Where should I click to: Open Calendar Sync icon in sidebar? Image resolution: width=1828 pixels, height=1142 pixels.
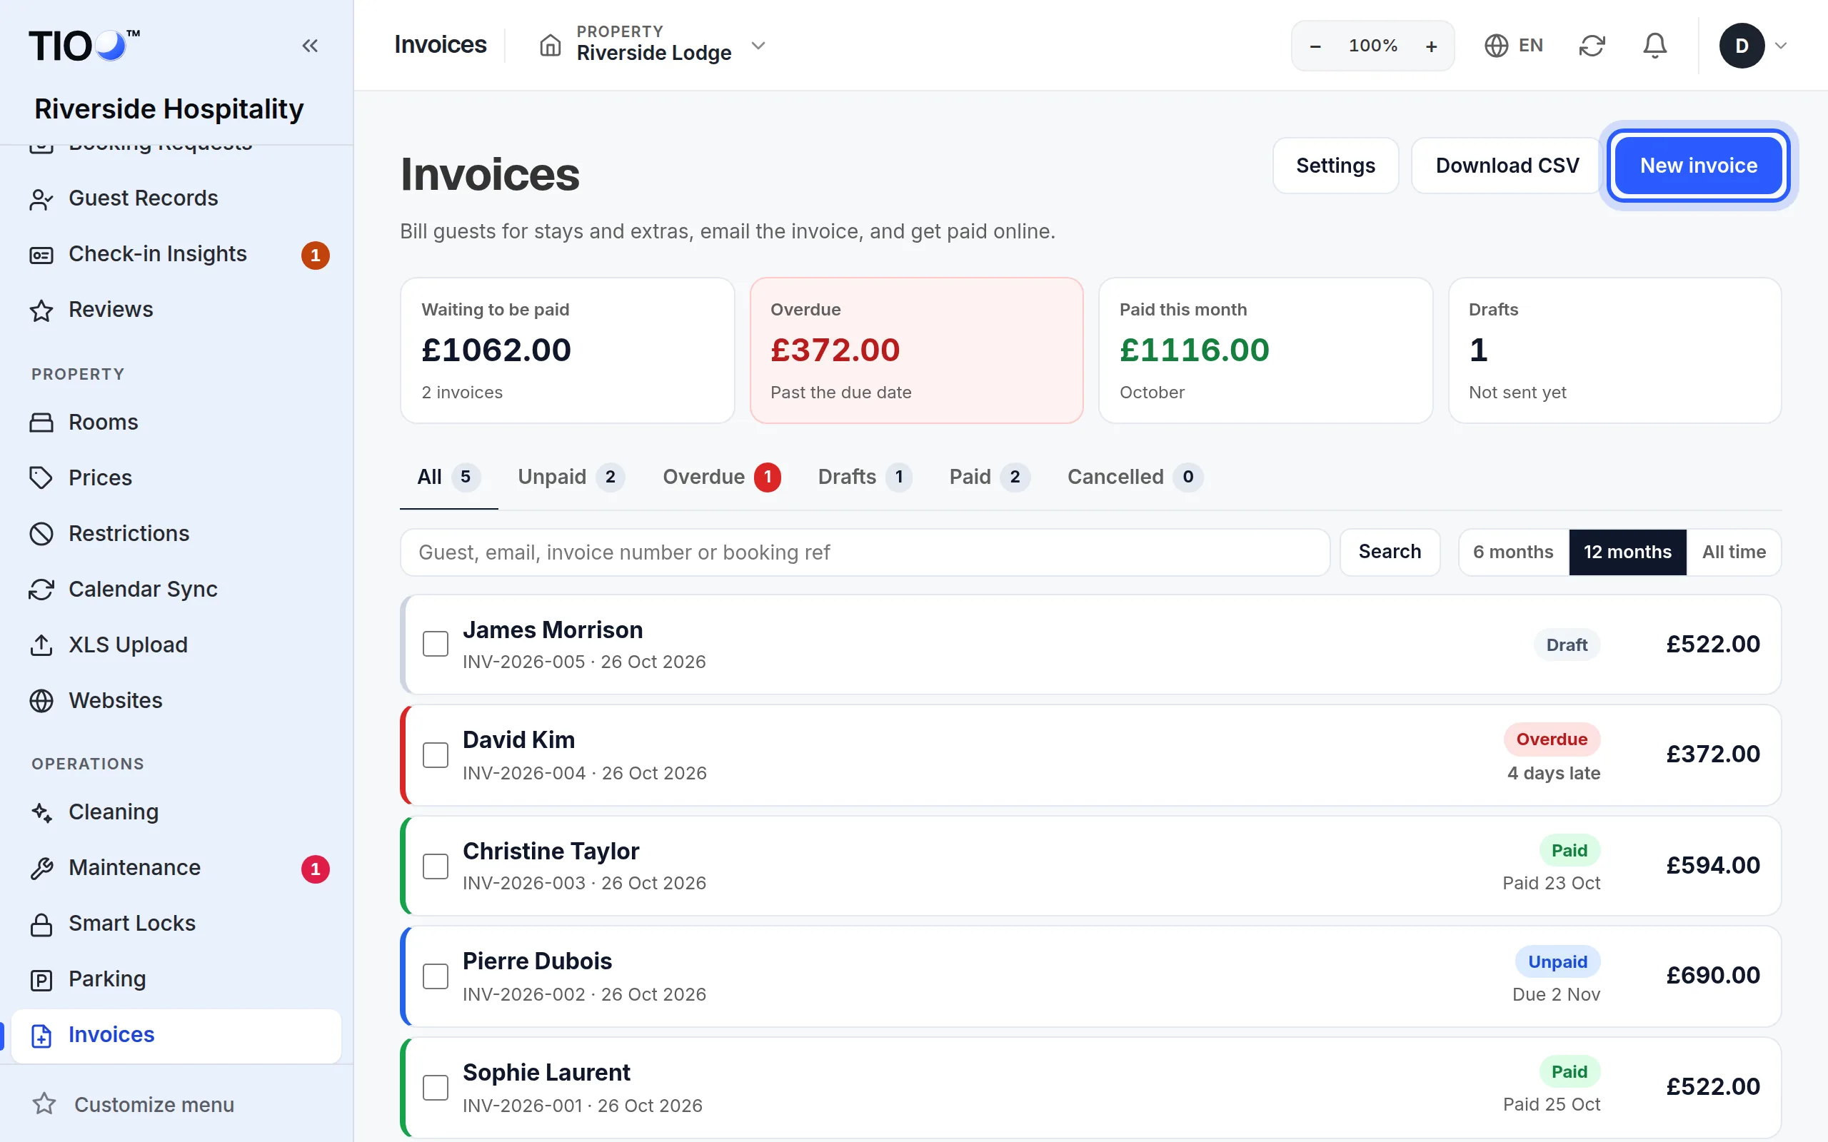coord(41,590)
